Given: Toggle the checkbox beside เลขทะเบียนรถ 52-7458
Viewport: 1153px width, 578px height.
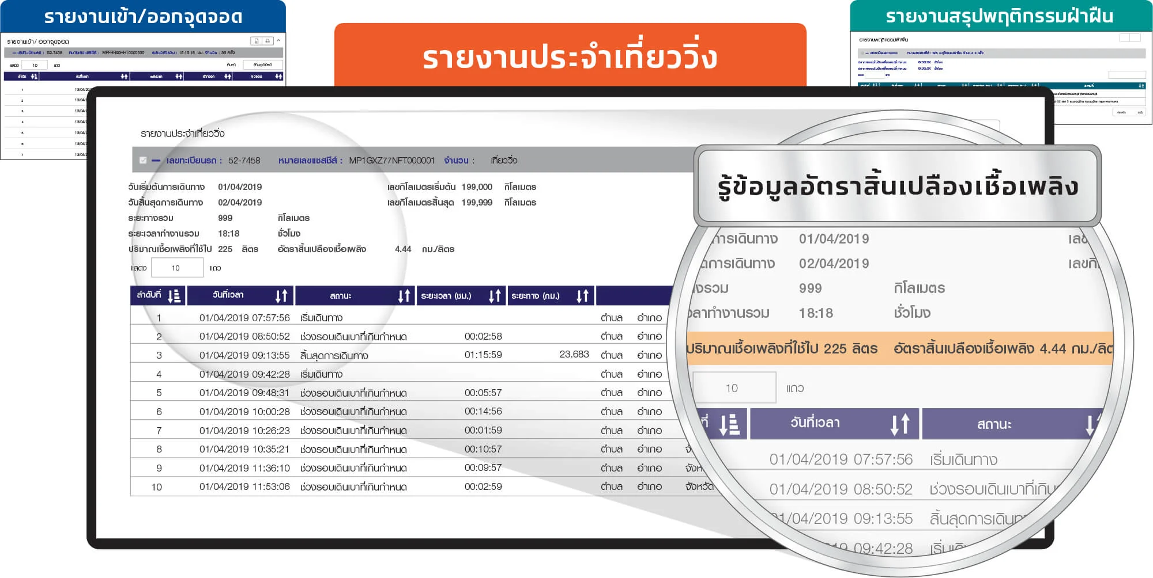Looking at the screenshot, I should pos(143,161).
